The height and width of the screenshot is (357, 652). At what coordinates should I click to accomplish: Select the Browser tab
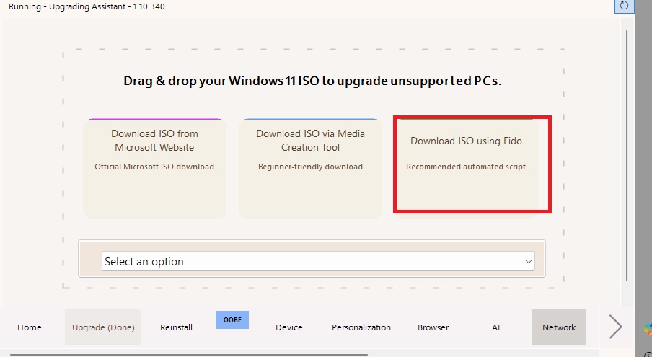click(x=433, y=327)
